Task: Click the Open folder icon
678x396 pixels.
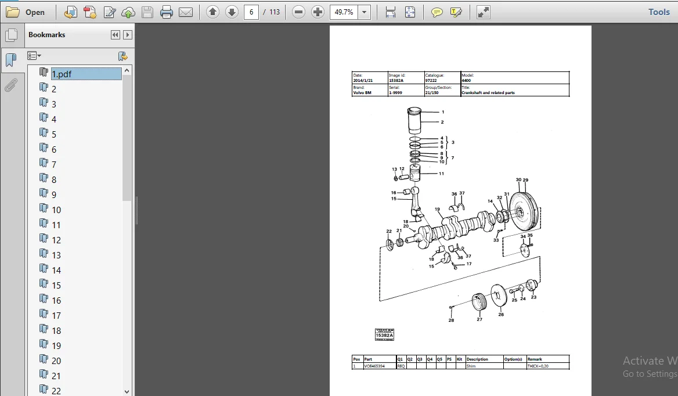Action: point(13,12)
